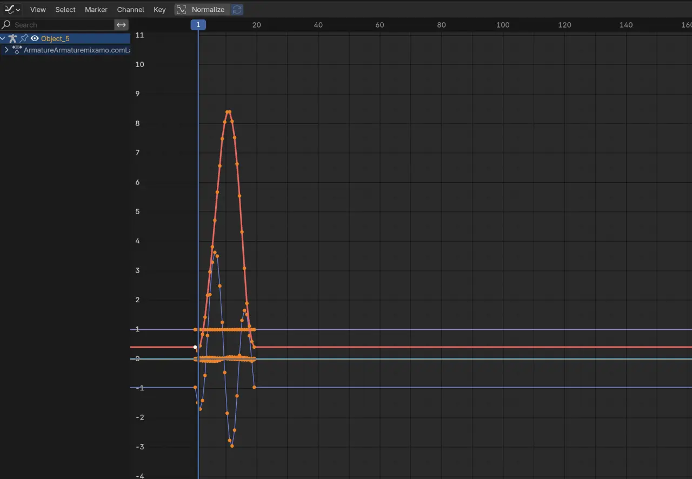The height and width of the screenshot is (479, 692).
Task: Toggle Object_5 visibility eye
Action: pos(35,38)
